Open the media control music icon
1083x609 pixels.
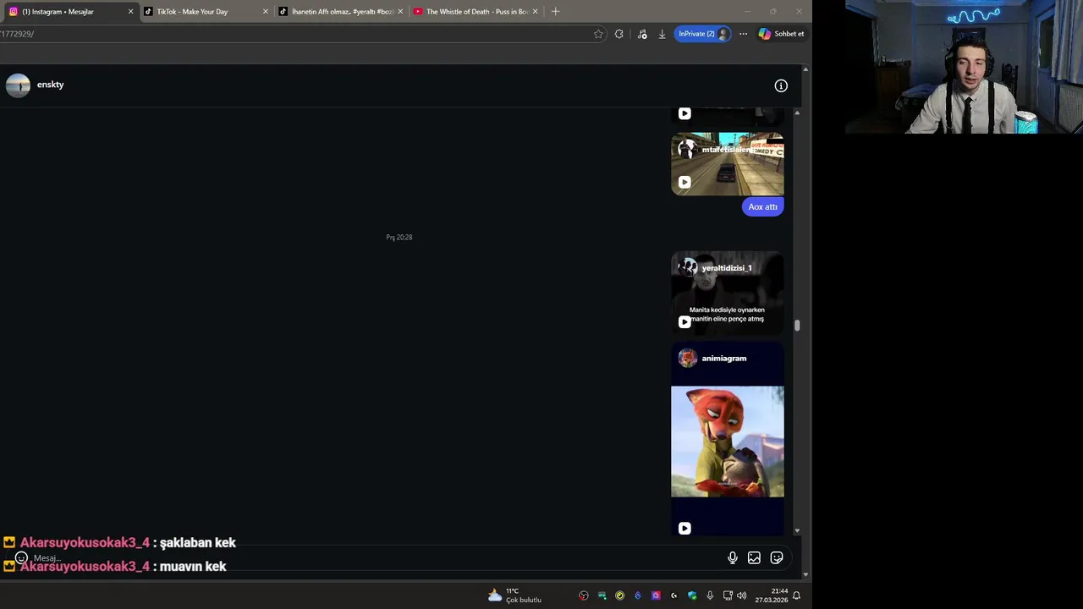[642, 34]
